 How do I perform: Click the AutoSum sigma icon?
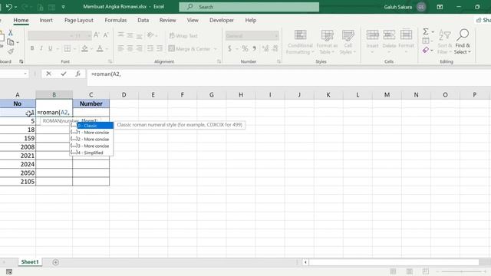[x=426, y=31]
